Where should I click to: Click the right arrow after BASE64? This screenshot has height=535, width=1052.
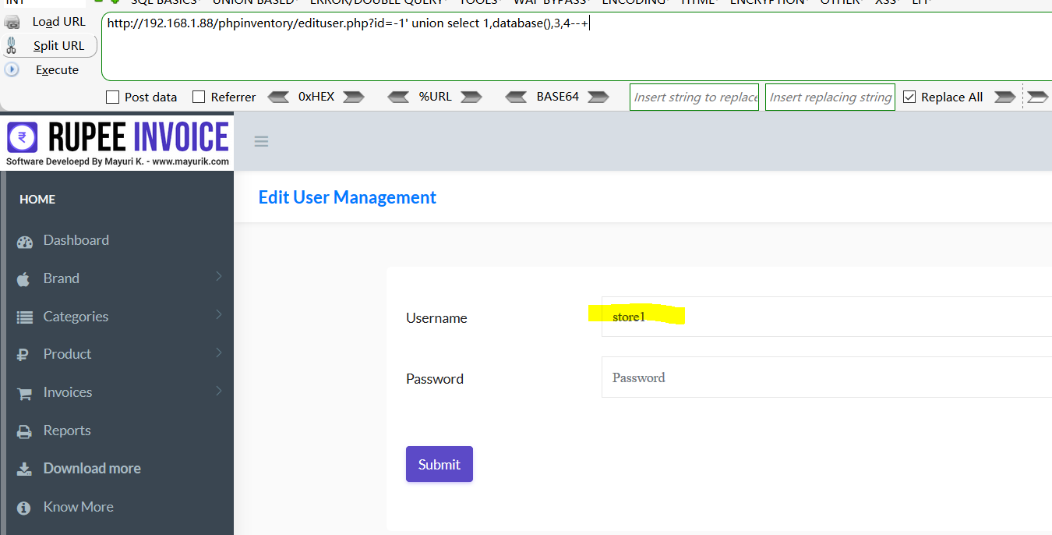(598, 97)
